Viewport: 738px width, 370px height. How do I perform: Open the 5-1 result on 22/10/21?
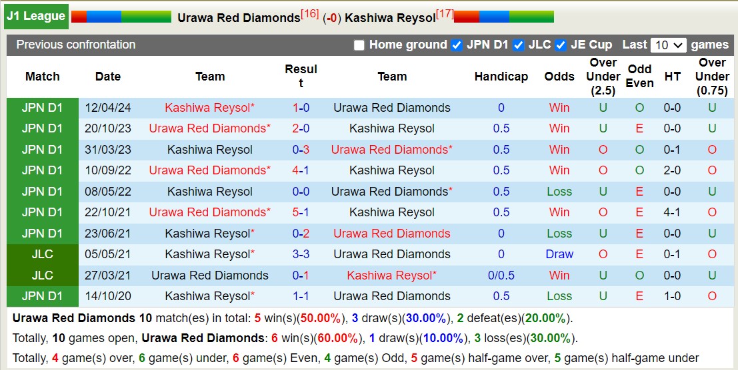[x=301, y=212]
